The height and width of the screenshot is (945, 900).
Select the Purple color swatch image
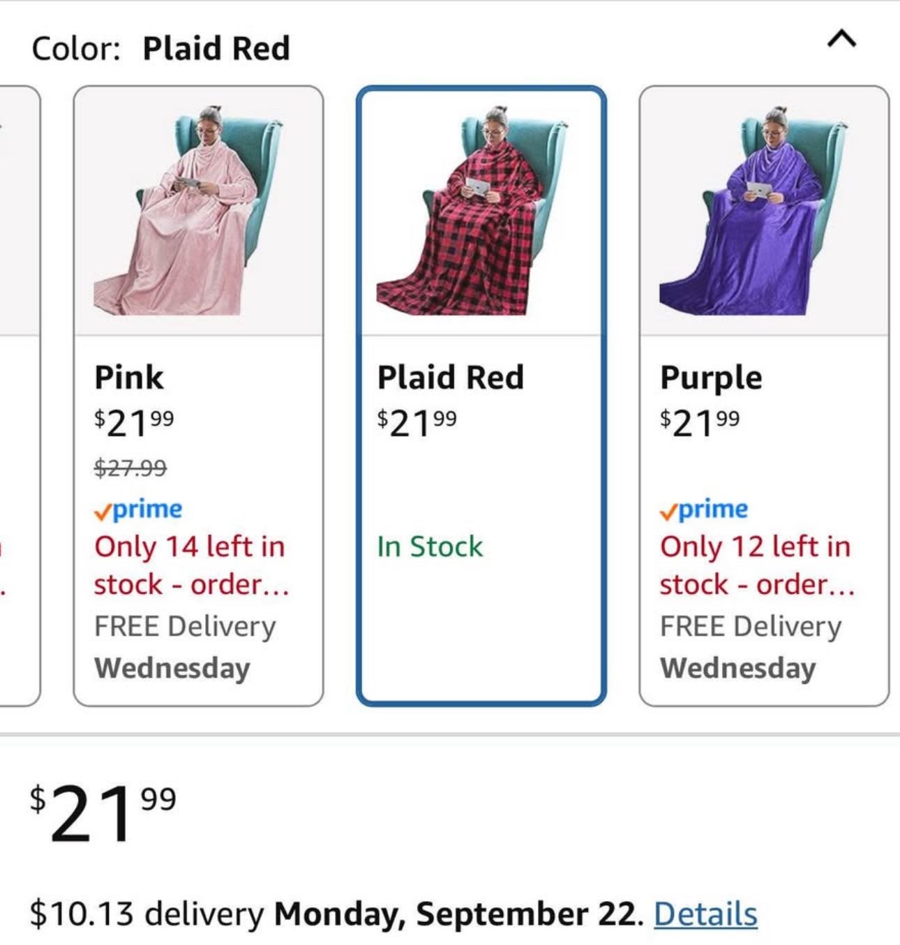[x=764, y=211]
